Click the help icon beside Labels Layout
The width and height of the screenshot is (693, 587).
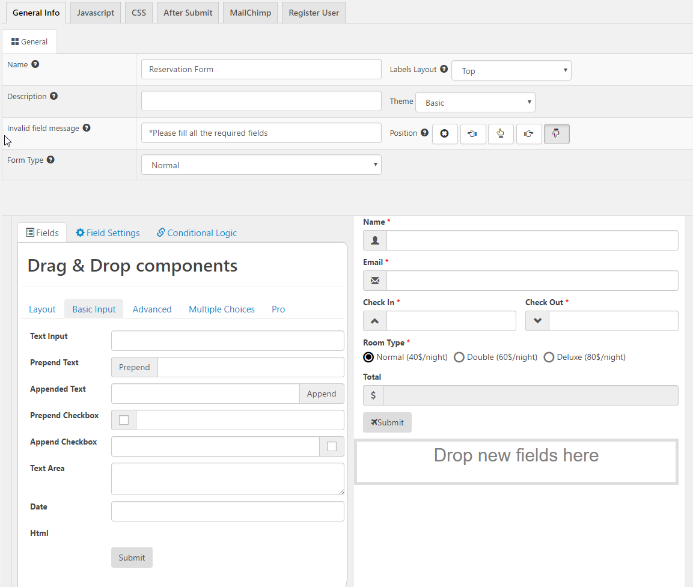444,69
